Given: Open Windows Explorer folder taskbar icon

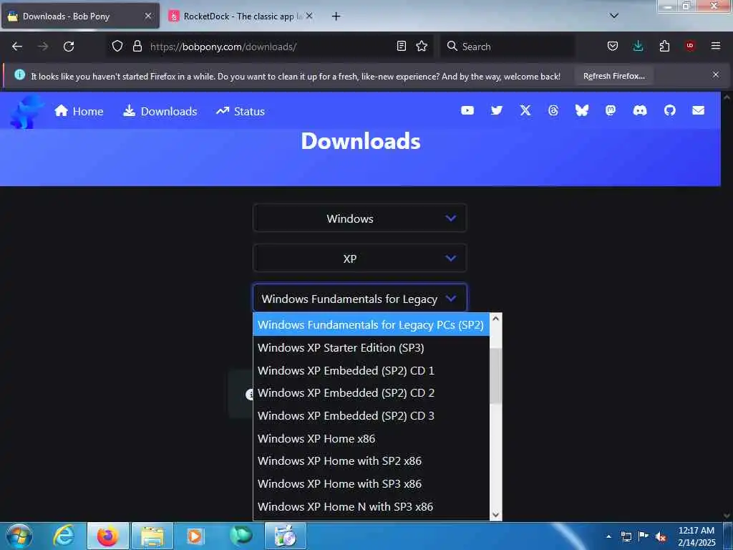Looking at the screenshot, I should click(152, 536).
